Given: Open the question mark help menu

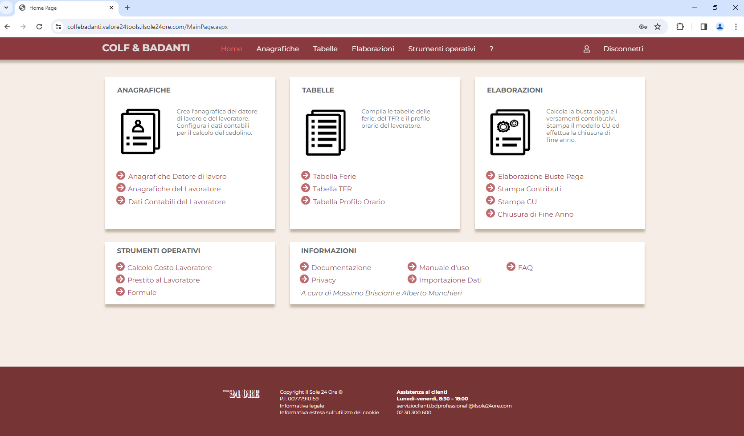Looking at the screenshot, I should 491,49.
